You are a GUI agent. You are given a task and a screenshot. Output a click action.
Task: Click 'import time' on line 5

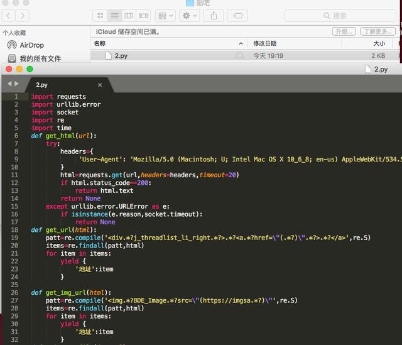pyautogui.click(x=52, y=128)
